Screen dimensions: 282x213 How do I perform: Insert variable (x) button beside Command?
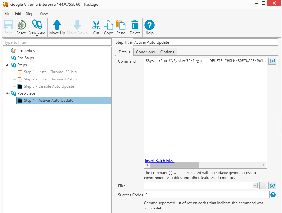272,61
